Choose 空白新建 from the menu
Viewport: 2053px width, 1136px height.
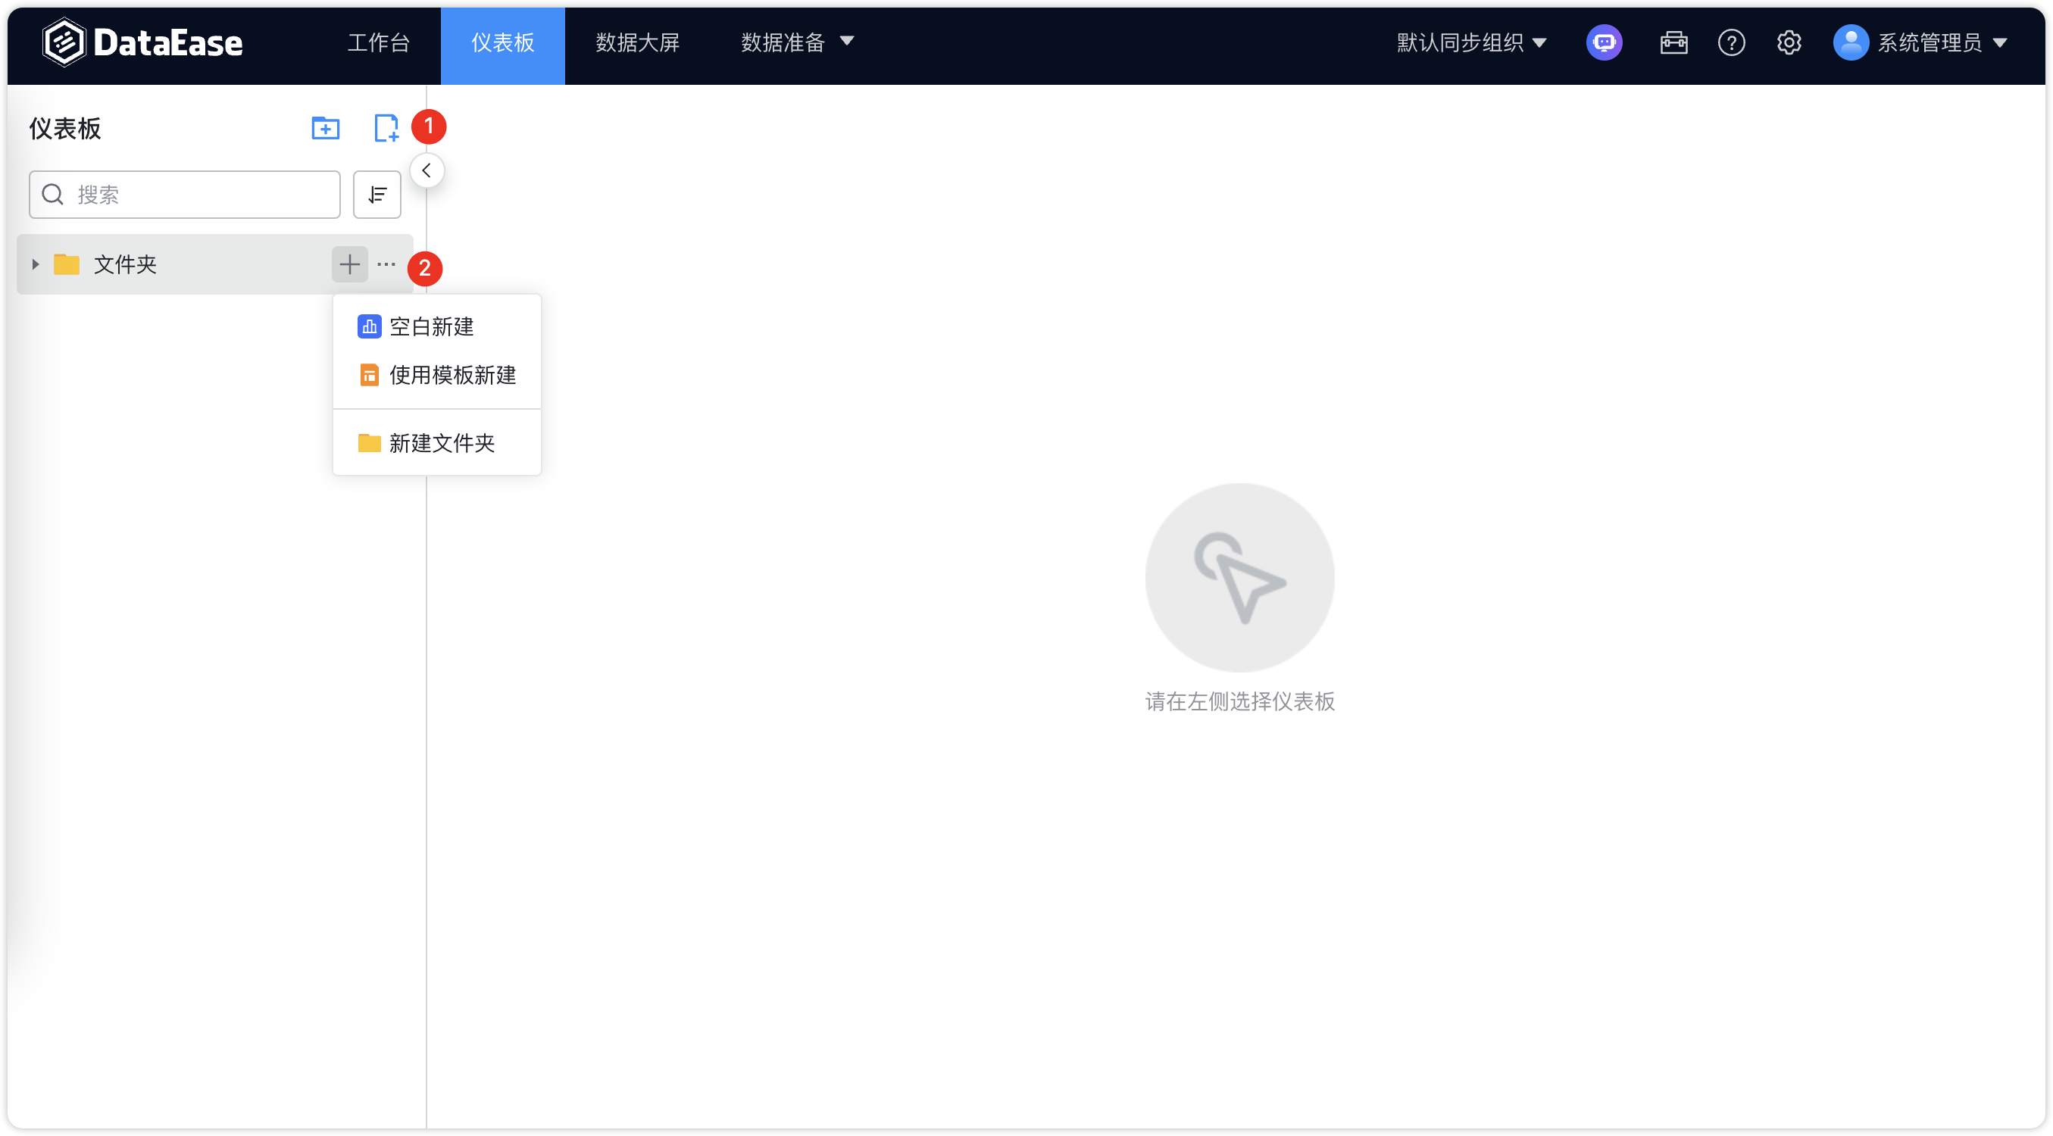coord(437,326)
